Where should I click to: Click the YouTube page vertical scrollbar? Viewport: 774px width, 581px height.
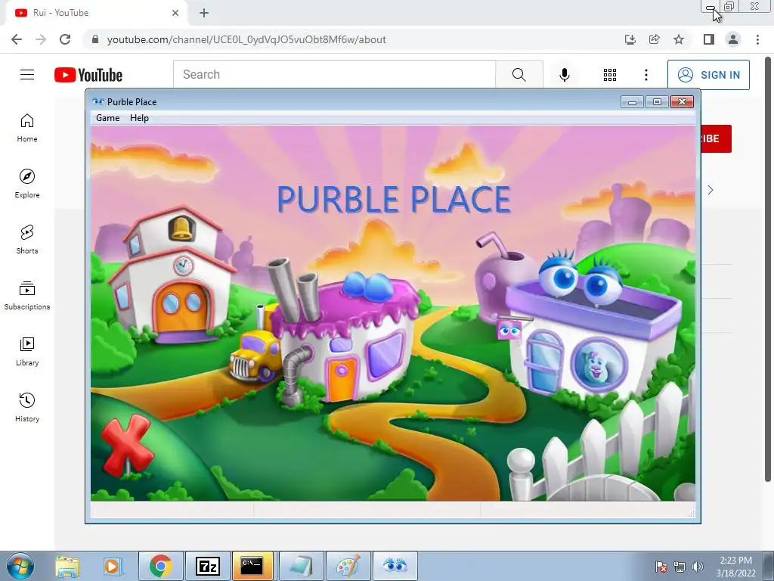[x=768, y=269]
